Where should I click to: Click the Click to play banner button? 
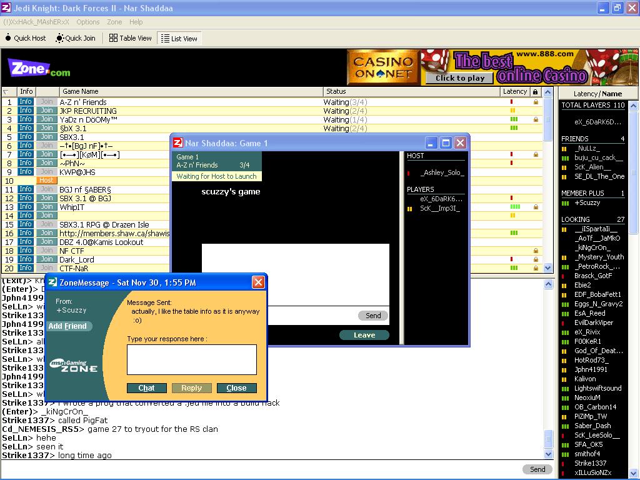pyautogui.click(x=460, y=78)
